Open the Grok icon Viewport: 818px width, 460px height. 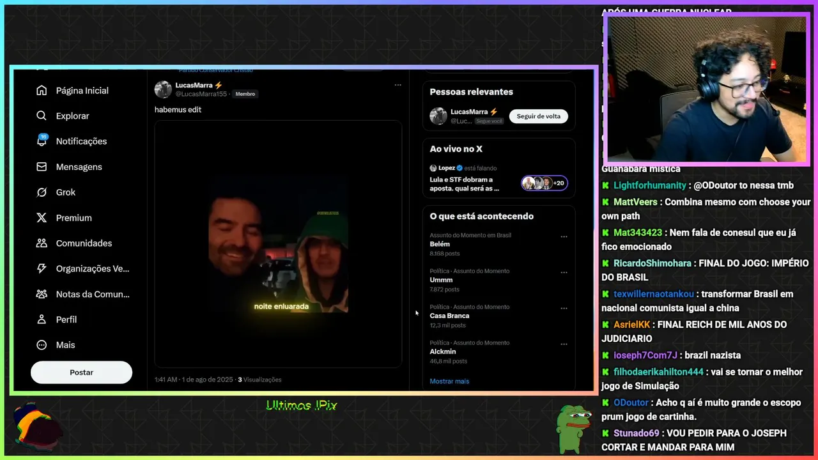pyautogui.click(x=42, y=192)
